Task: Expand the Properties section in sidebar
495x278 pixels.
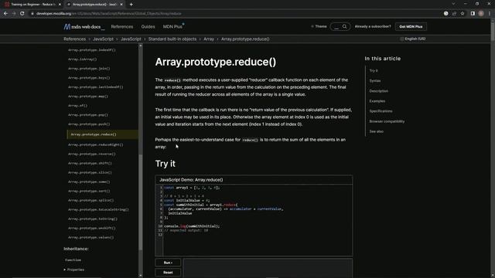Action: tap(74, 270)
